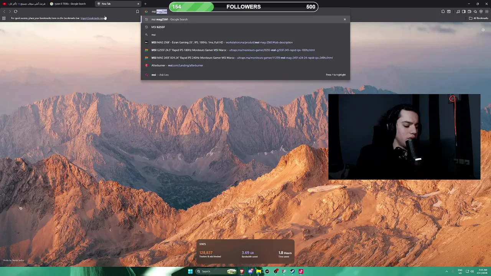Screen dimensions: 491x276
Task: Select the plain 'msi' search suggestion
Action: (245, 34)
